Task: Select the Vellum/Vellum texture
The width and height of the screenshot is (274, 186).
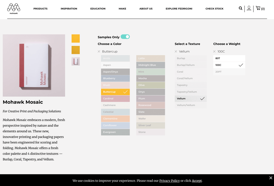Action: 191,105
